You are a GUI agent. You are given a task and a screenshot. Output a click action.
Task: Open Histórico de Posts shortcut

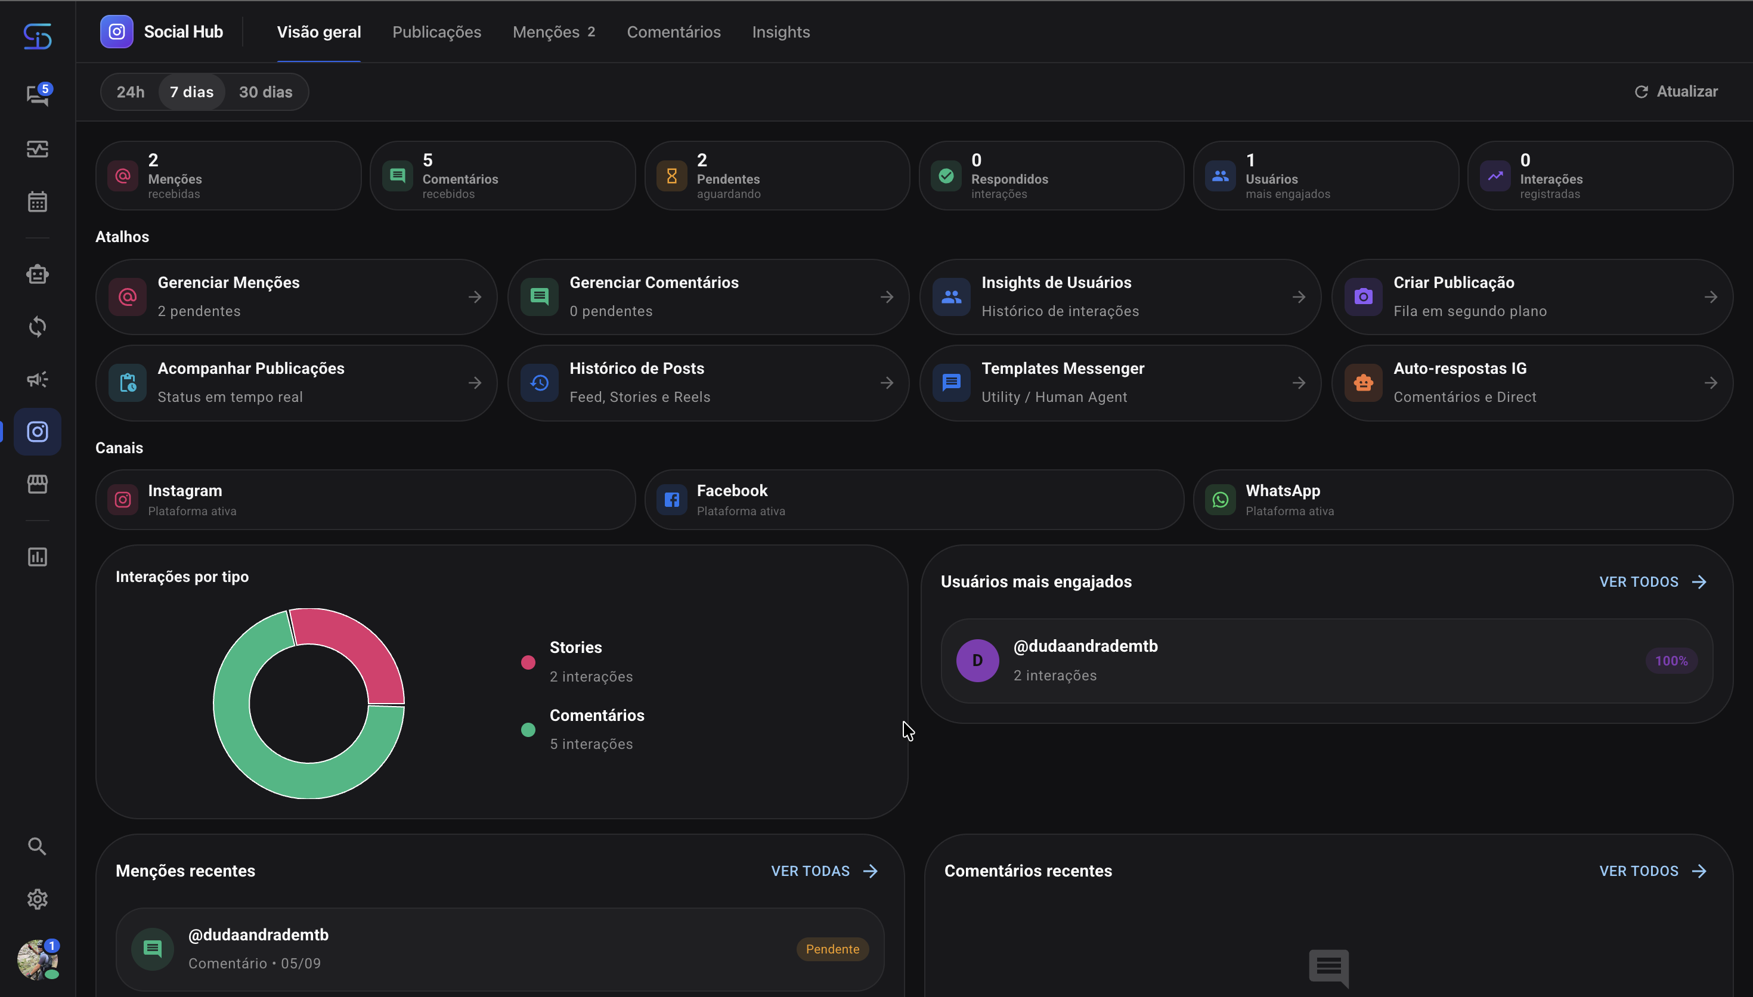coord(708,383)
